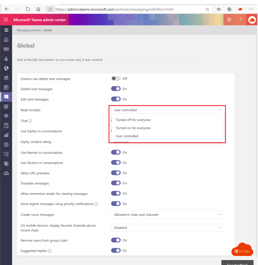Toggle immersive reader for viewing messages
This screenshot has height=265, width=258.
(x=116, y=194)
